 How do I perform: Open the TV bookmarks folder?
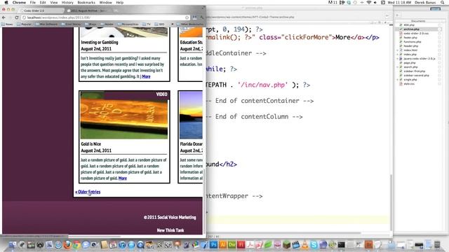pyautogui.click(x=147, y=24)
